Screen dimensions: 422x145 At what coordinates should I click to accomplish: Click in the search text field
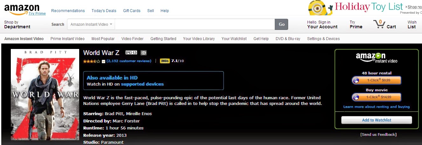tap(195, 24)
